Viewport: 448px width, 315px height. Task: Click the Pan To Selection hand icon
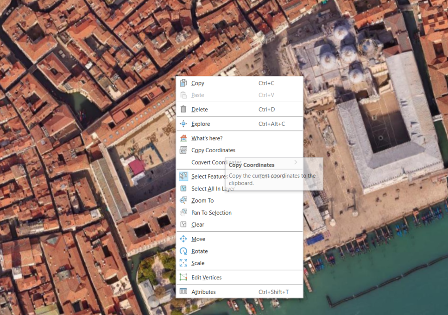[183, 213]
